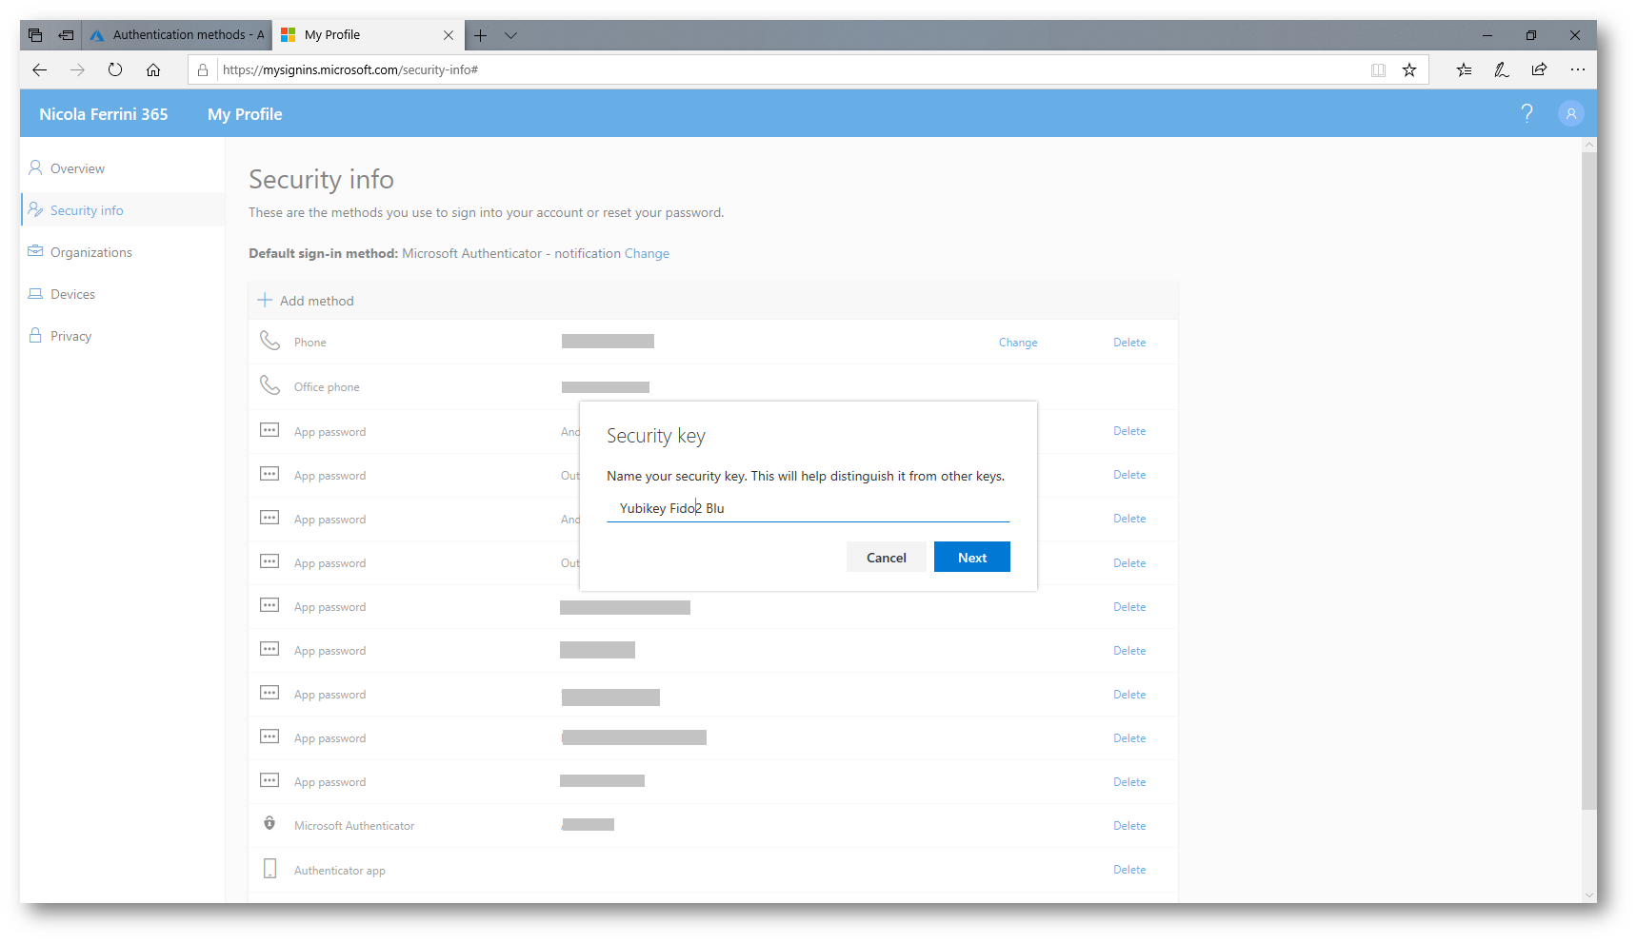Screen dimensions: 1637x943
Task: Click the Phone row handset icon
Action: [x=270, y=341]
